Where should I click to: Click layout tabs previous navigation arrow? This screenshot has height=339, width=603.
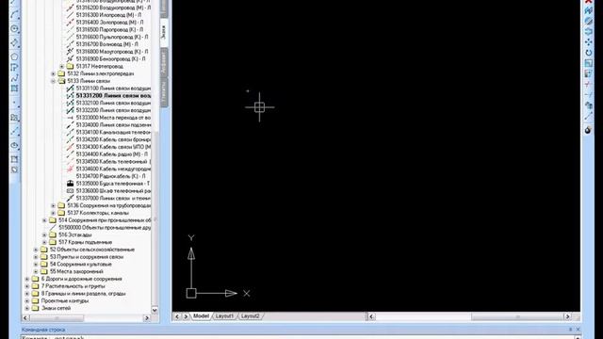[177, 316]
